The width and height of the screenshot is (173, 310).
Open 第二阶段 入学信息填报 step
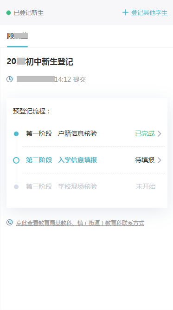pos(94,160)
